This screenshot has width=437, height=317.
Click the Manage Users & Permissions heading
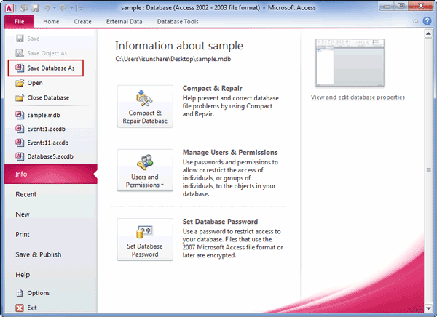[x=230, y=152]
